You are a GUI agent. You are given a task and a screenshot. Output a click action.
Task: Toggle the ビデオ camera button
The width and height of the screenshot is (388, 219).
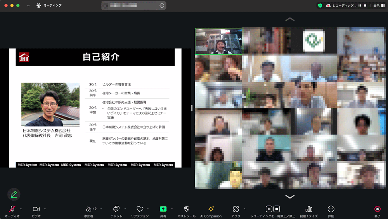36,209
